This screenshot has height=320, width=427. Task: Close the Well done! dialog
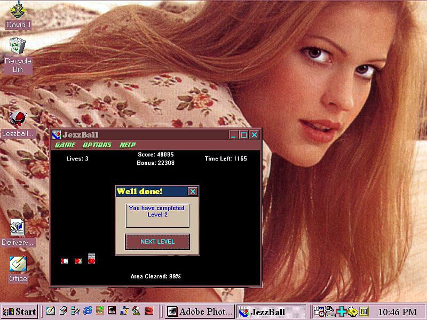[193, 191]
